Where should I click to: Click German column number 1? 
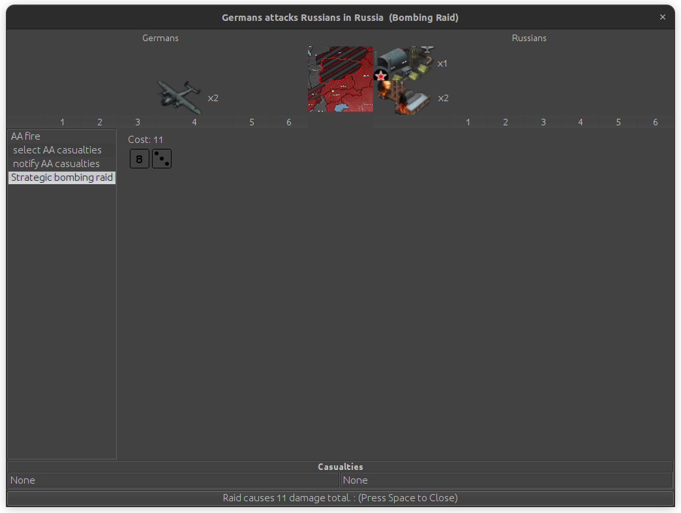point(63,123)
